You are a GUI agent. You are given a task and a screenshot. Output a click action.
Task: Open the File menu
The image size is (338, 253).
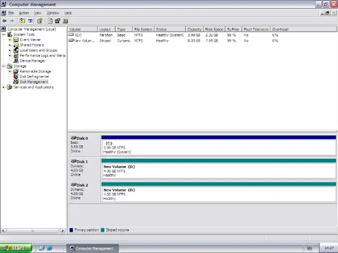tap(11, 13)
